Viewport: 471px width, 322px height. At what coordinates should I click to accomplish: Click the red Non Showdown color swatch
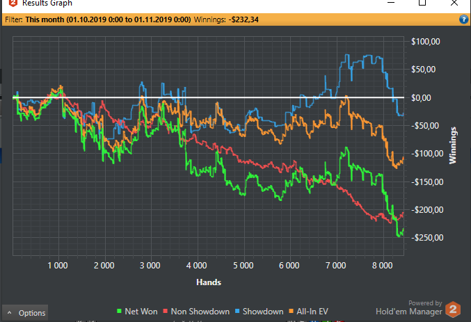(x=165, y=311)
